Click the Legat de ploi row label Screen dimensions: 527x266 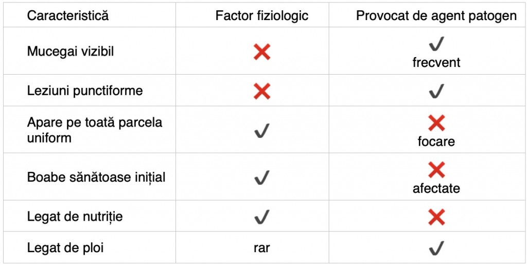coord(65,248)
